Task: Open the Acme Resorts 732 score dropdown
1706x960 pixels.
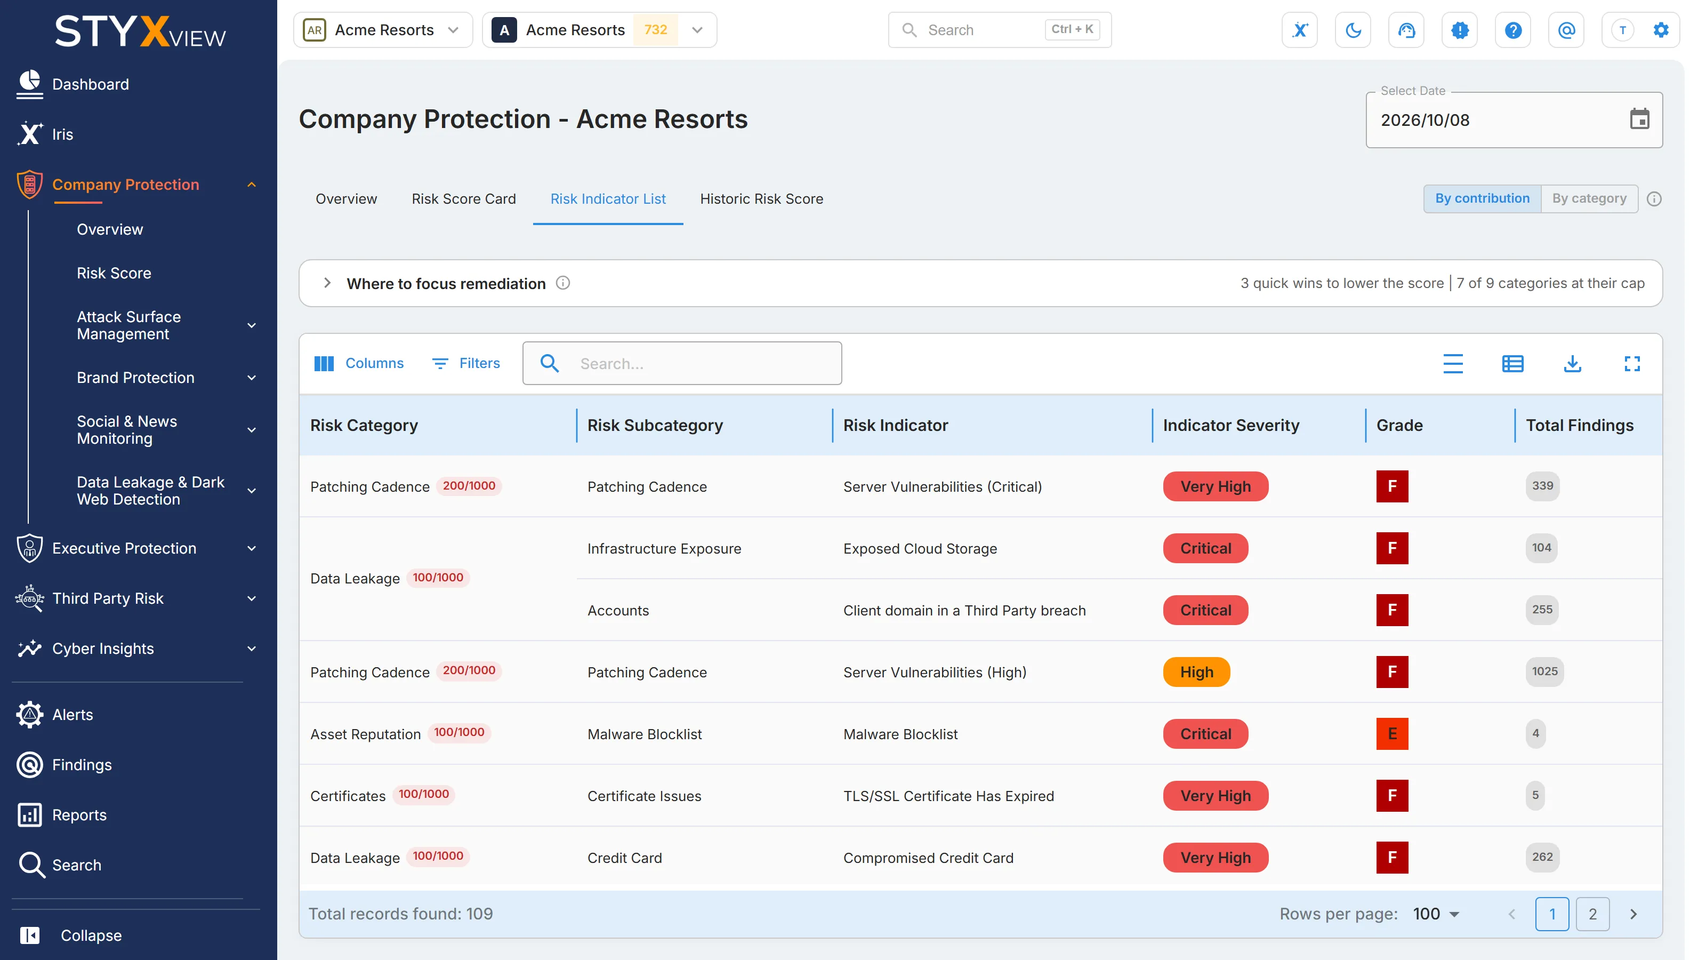Action: 599,30
